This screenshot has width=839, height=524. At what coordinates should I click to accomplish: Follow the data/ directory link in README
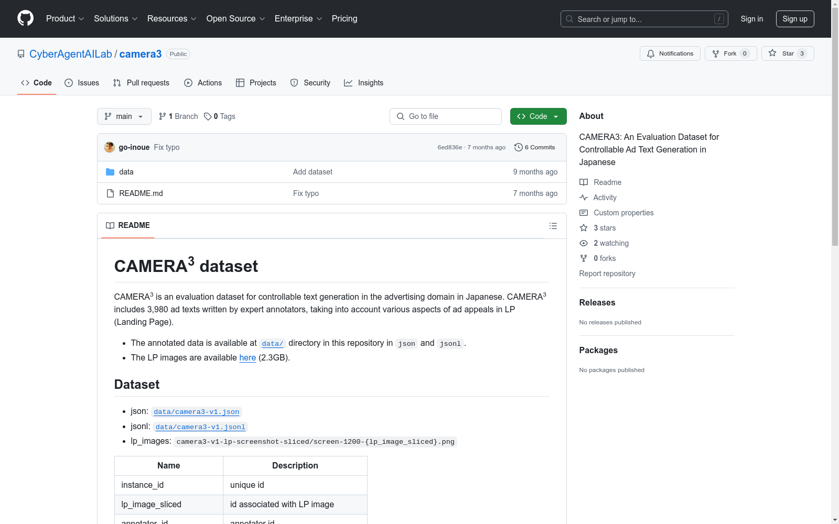[272, 344]
